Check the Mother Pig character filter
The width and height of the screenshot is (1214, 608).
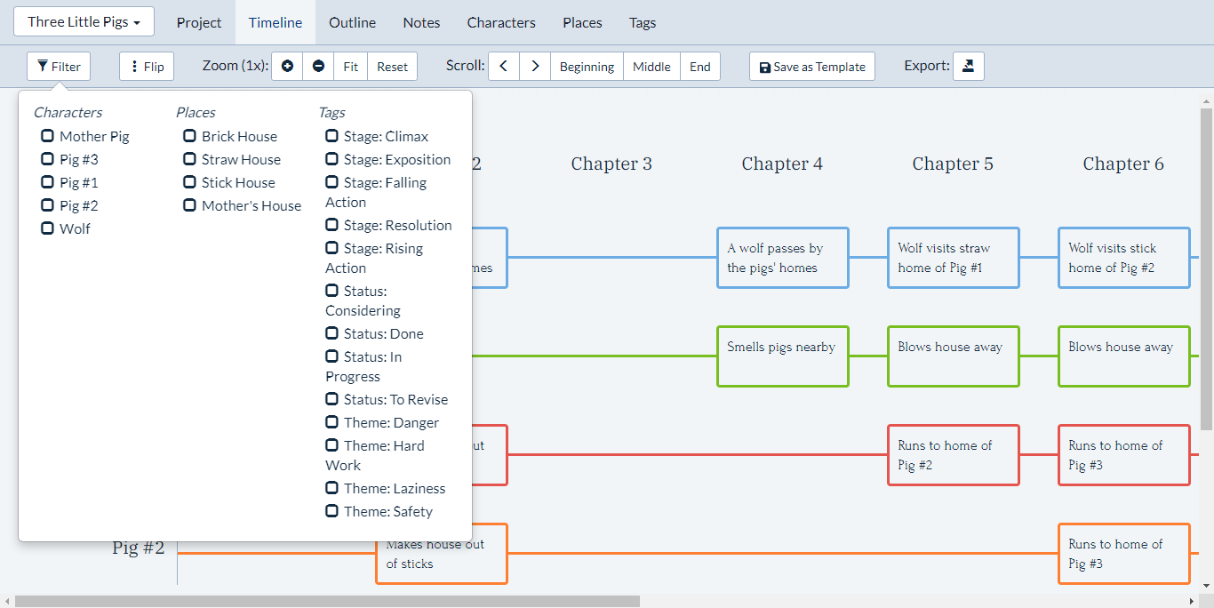point(47,136)
